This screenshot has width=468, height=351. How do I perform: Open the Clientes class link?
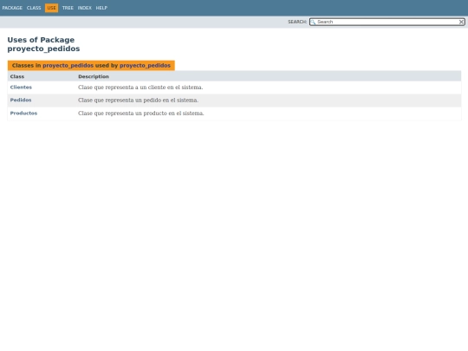tap(21, 88)
